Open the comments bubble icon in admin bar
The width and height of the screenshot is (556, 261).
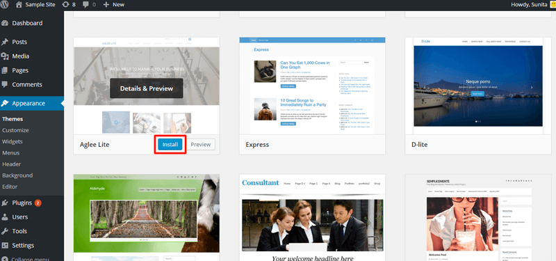pyautogui.click(x=86, y=5)
